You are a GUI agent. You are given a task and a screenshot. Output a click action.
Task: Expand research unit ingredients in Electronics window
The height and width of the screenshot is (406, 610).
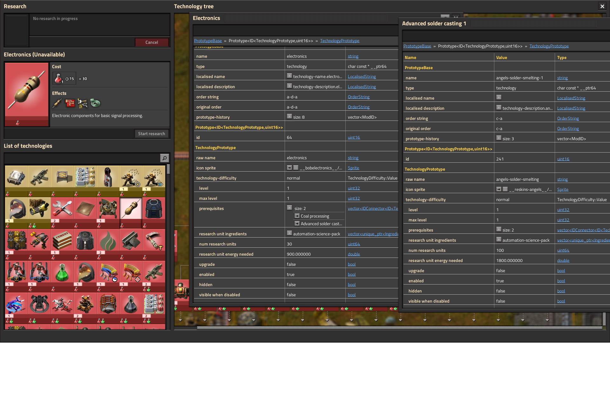coord(289,233)
